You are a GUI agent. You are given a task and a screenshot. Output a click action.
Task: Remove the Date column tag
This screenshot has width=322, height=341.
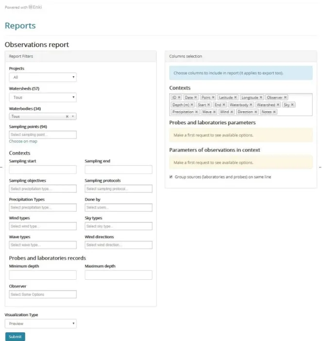tap(195, 98)
